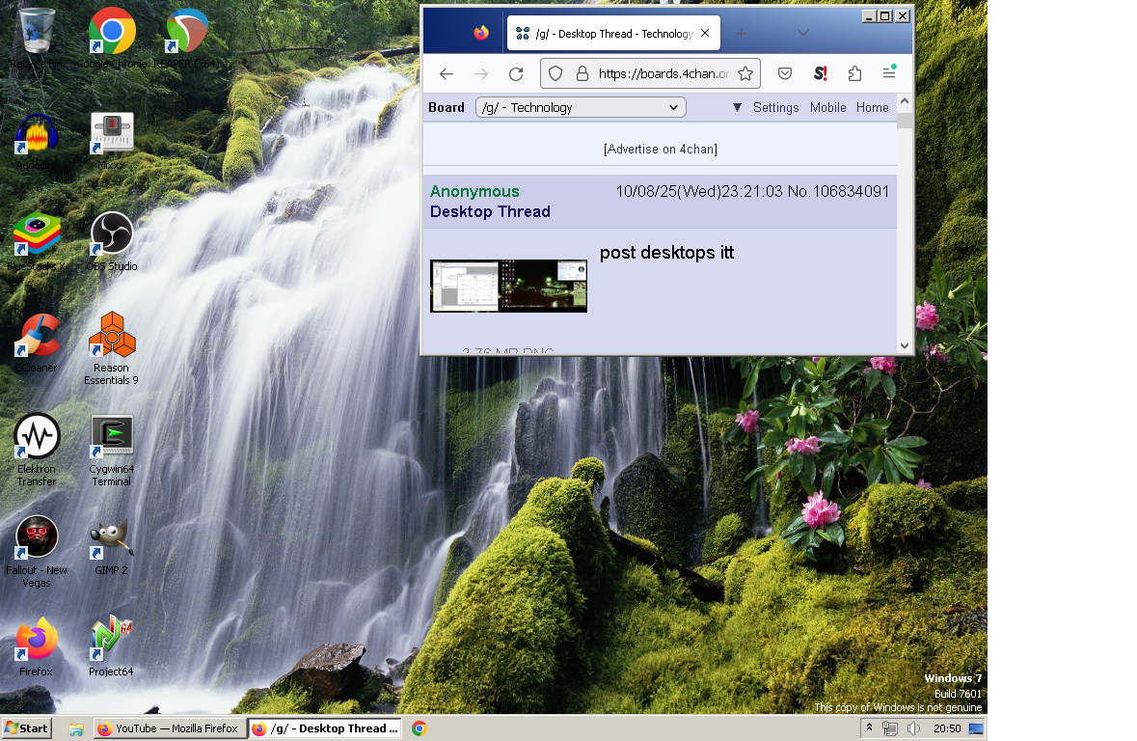Bookmark this page with the star

pyautogui.click(x=745, y=74)
